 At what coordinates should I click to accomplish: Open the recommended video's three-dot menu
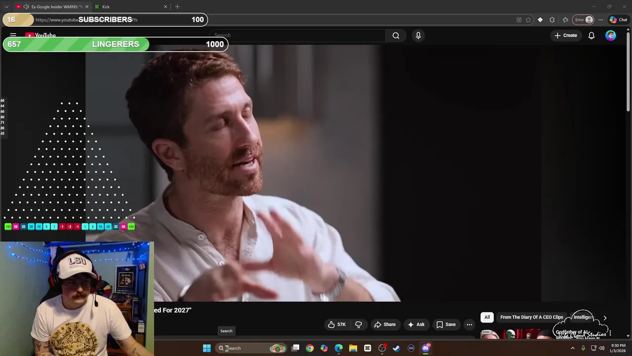click(610, 333)
